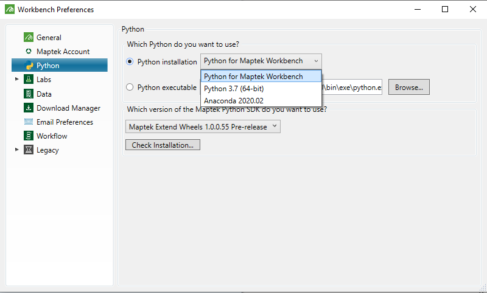
Task: Click the Python executable path field
Action: click(x=352, y=87)
